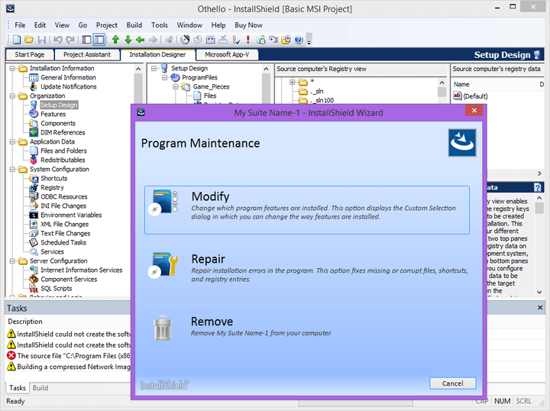Select the (Default) registry value
550x411 pixels.
tap(471, 96)
